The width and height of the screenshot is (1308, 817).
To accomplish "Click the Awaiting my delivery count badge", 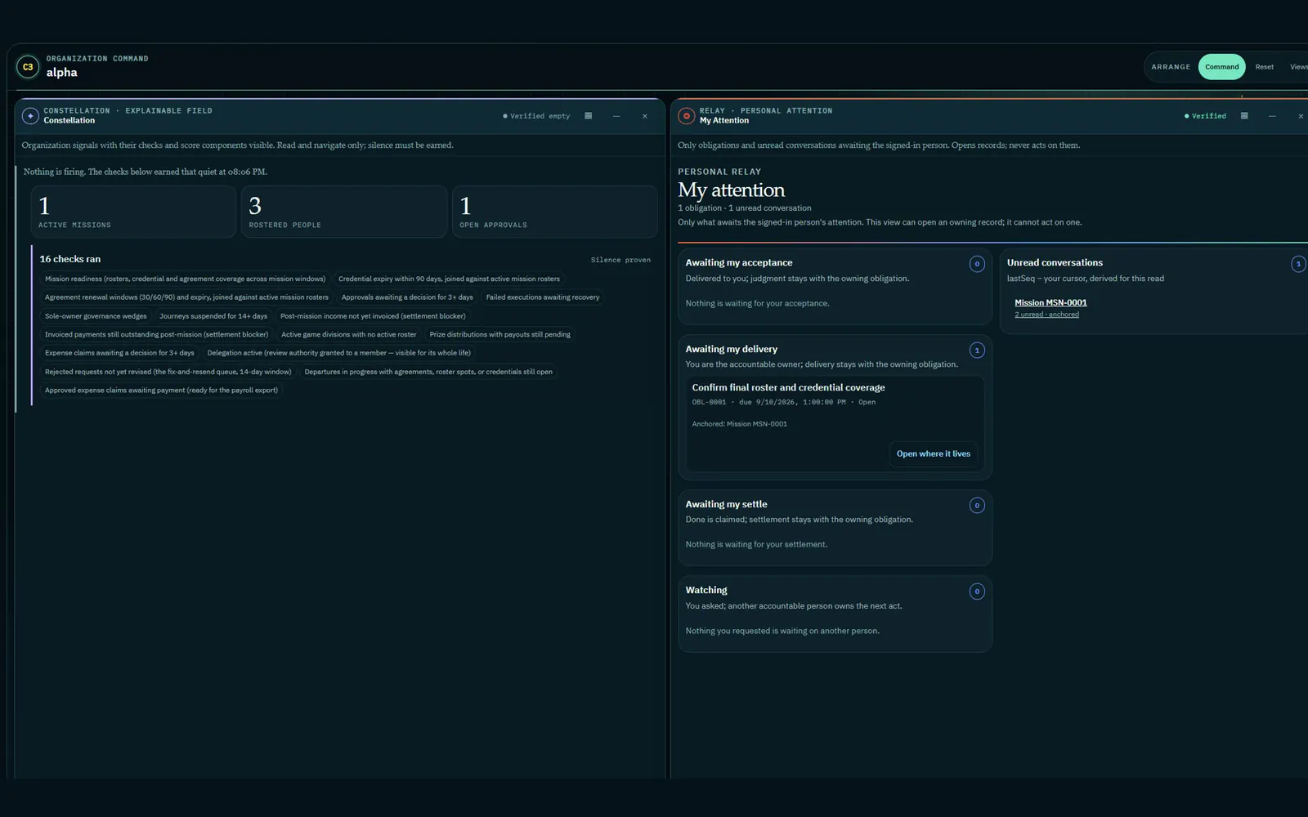I will click(977, 350).
